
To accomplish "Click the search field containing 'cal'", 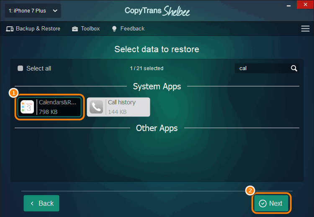I will [267, 68].
